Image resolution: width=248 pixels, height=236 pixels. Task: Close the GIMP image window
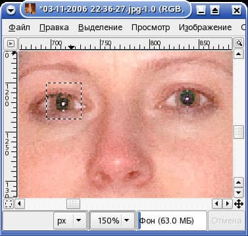[236, 10]
